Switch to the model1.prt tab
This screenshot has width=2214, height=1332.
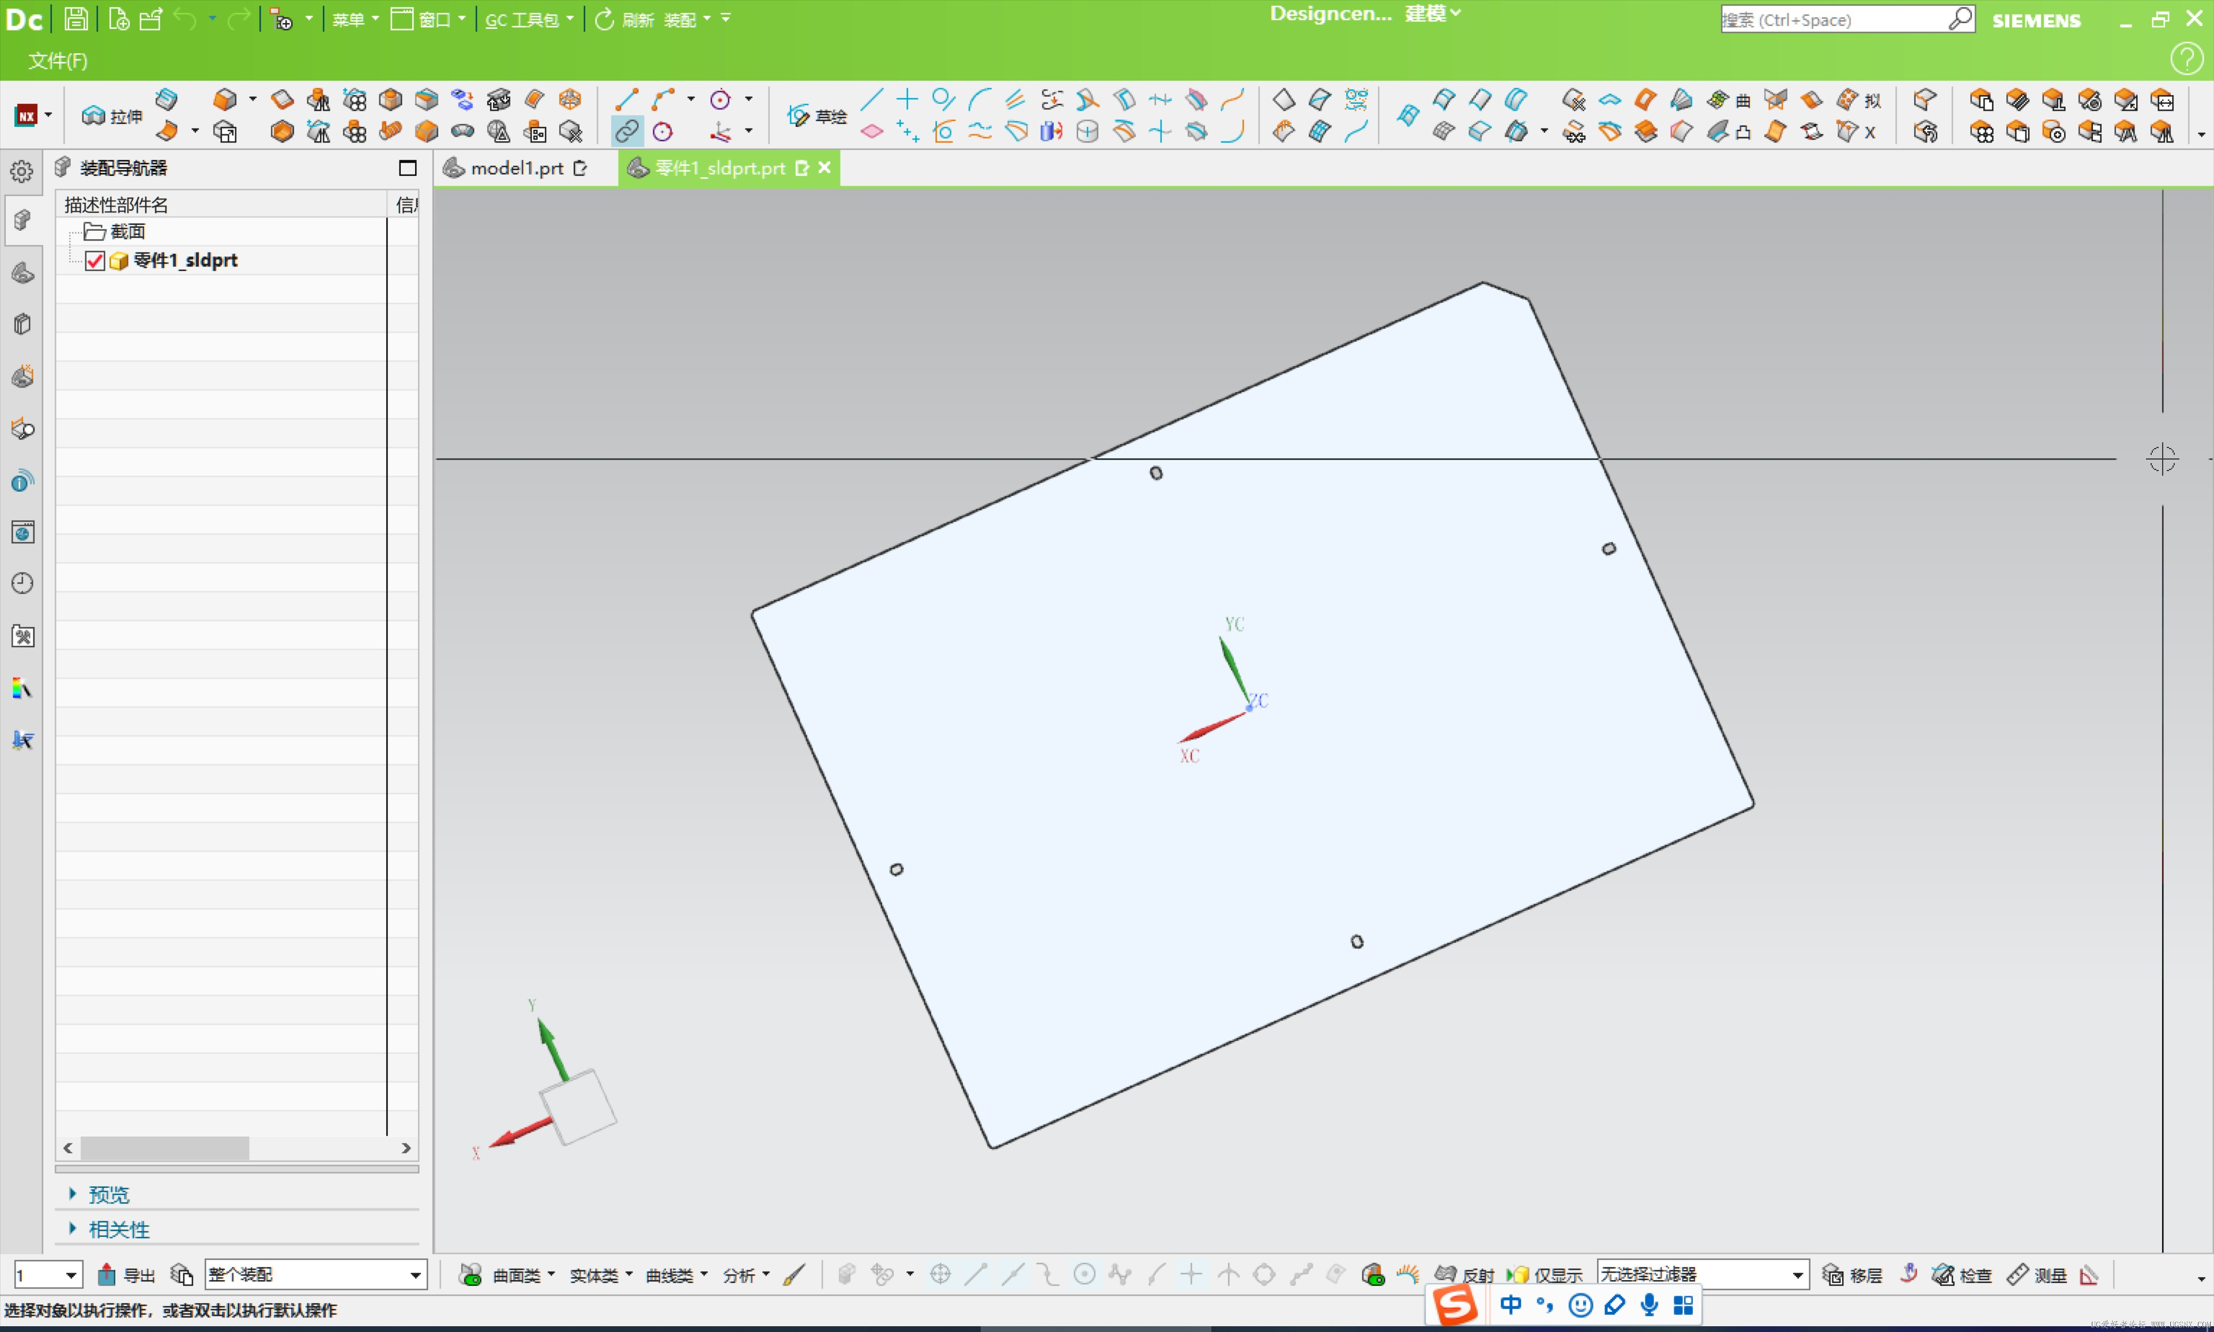coord(517,168)
